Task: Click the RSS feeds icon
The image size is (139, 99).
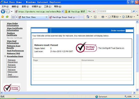Action: point(95,17)
